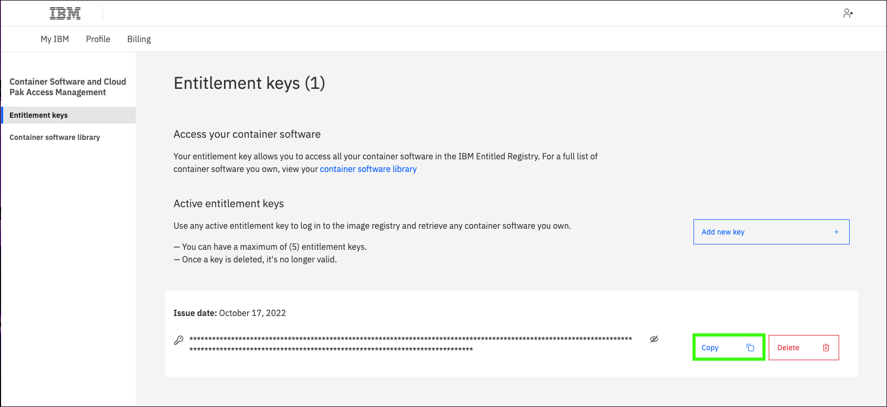The height and width of the screenshot is (407, 887).
Task: Follow the container software library hyperlink
Action: point(368,169)
